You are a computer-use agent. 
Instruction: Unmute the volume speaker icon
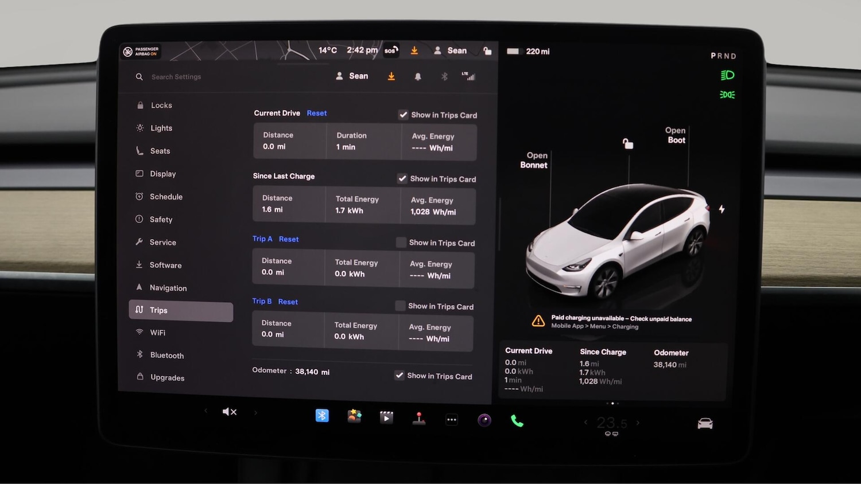pyautogui.click(x=229, y=412)
